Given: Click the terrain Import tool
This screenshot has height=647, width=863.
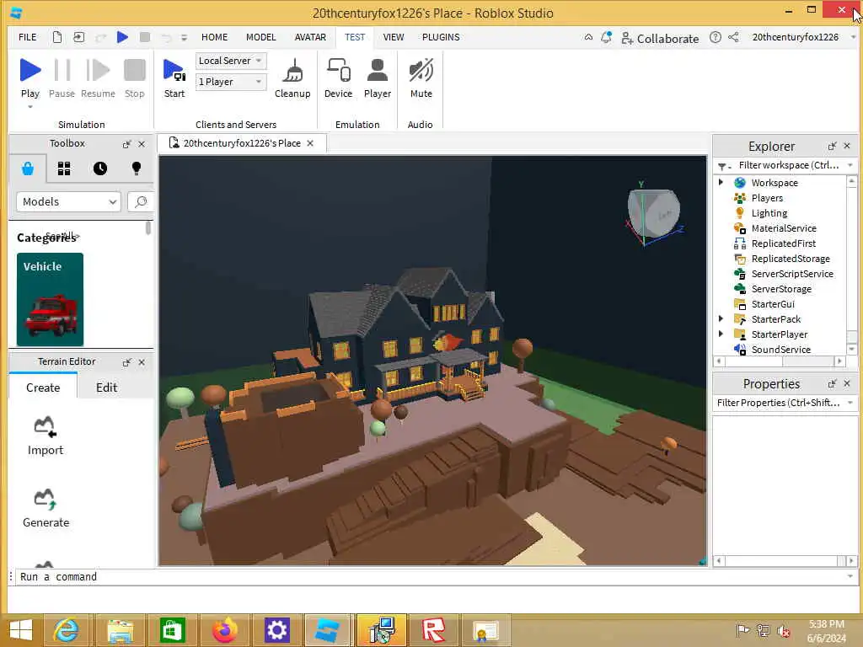Looking at the screenshot, I should [46, 436].
